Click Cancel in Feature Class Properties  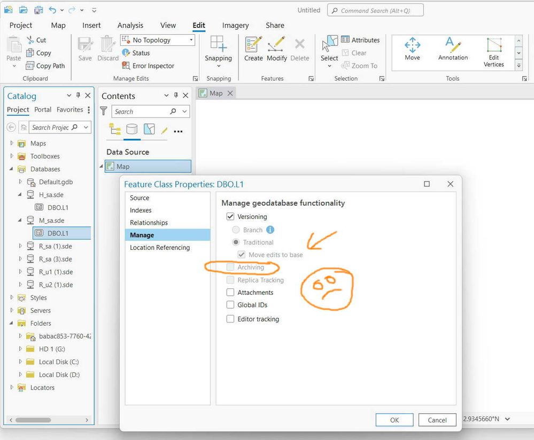pyautogui.click(x=437, y=420)
